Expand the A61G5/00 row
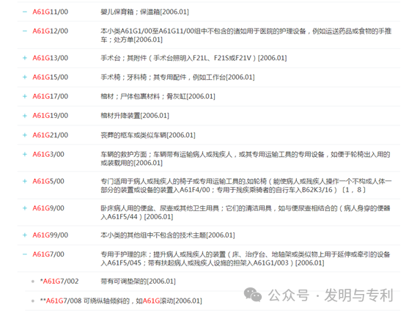 [x=25, y=181]
